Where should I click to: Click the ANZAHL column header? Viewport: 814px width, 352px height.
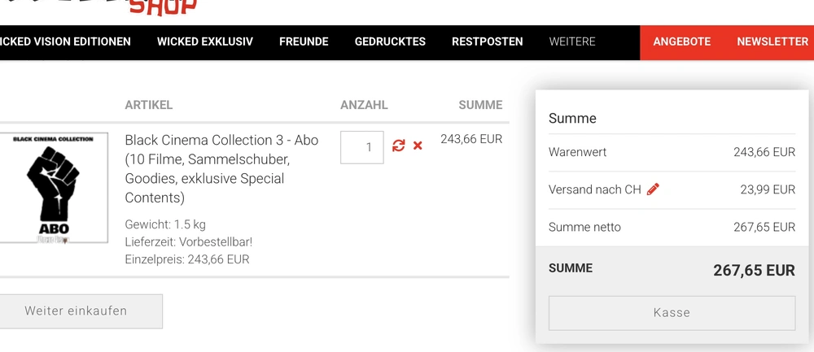coord(364,105)
